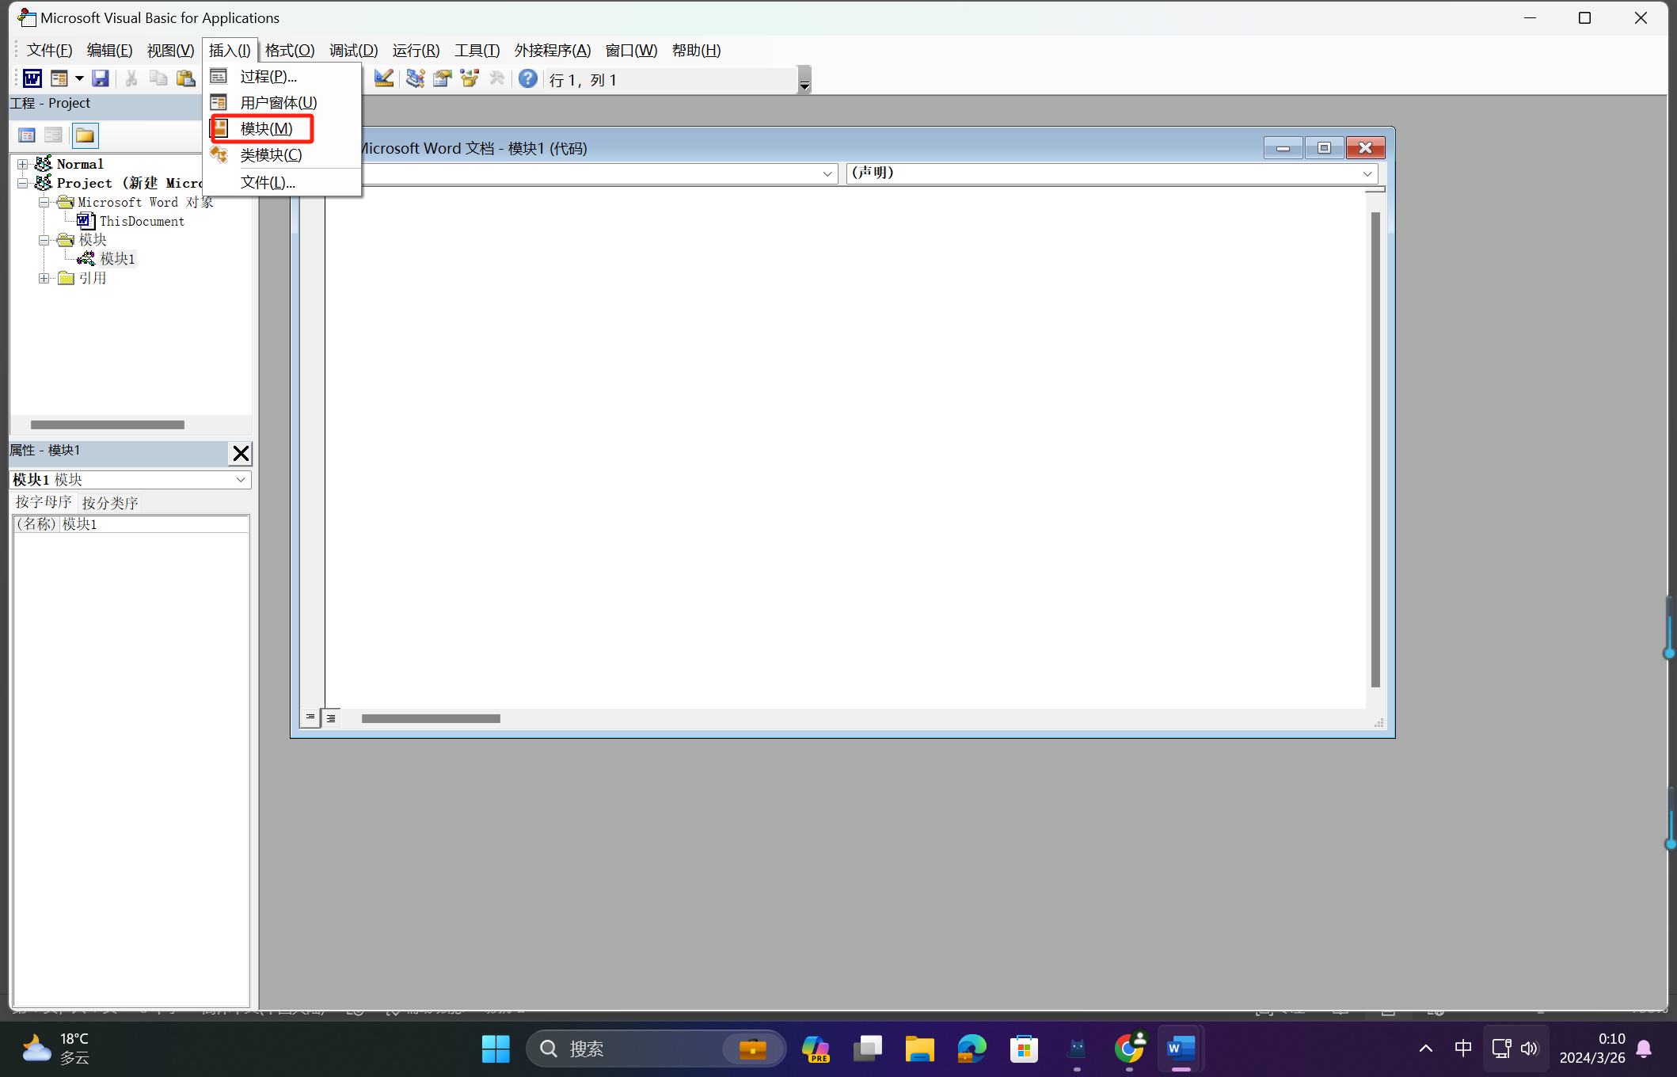Switch to the 按分类序 tab
This screenshot has width=1677, height=1077.
(110, 503)
